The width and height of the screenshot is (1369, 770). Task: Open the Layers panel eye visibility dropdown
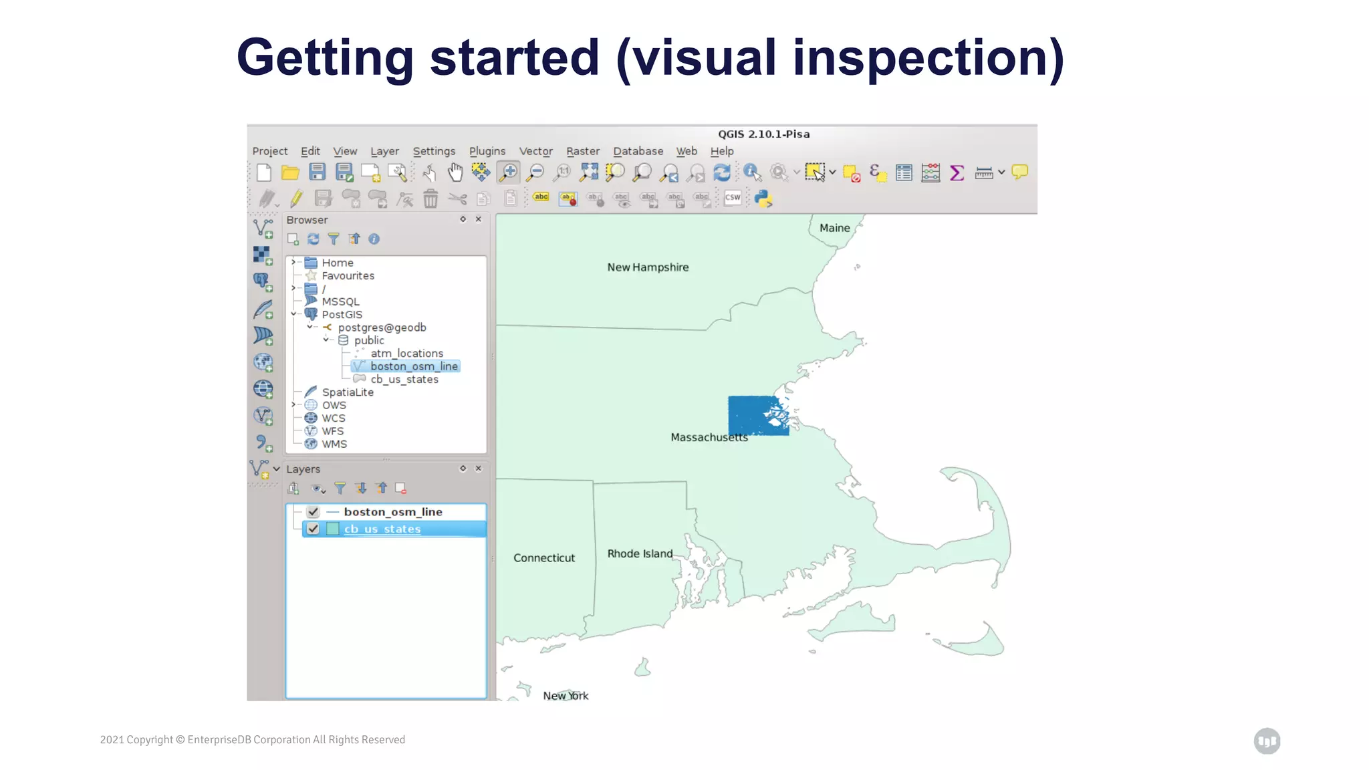(x=318, y=489)
